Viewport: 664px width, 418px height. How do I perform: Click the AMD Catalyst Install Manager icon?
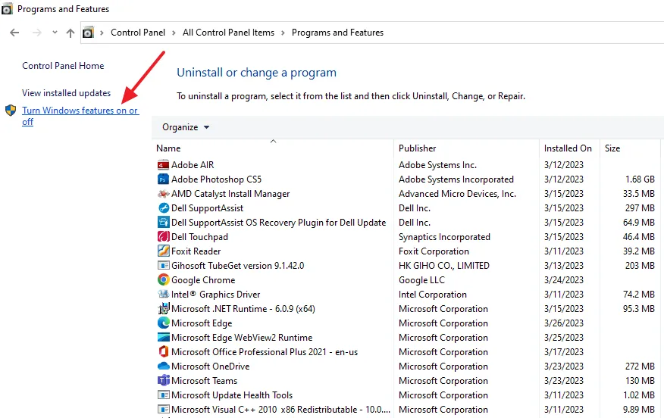pyautogui.click(x=164, y=194)
